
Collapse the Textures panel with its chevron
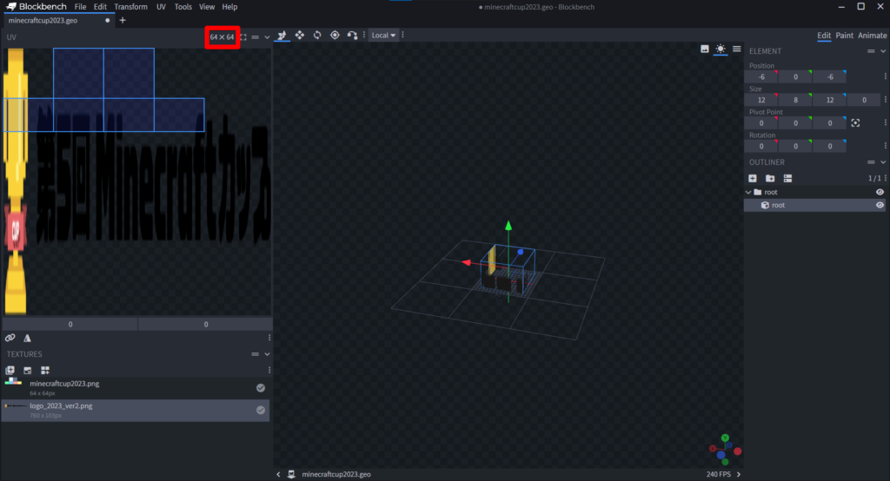pos(267,354)
